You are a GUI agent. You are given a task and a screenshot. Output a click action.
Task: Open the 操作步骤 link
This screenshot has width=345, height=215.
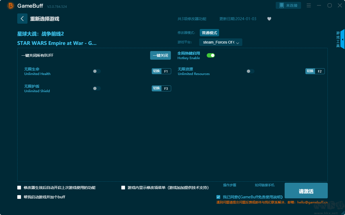230,185
